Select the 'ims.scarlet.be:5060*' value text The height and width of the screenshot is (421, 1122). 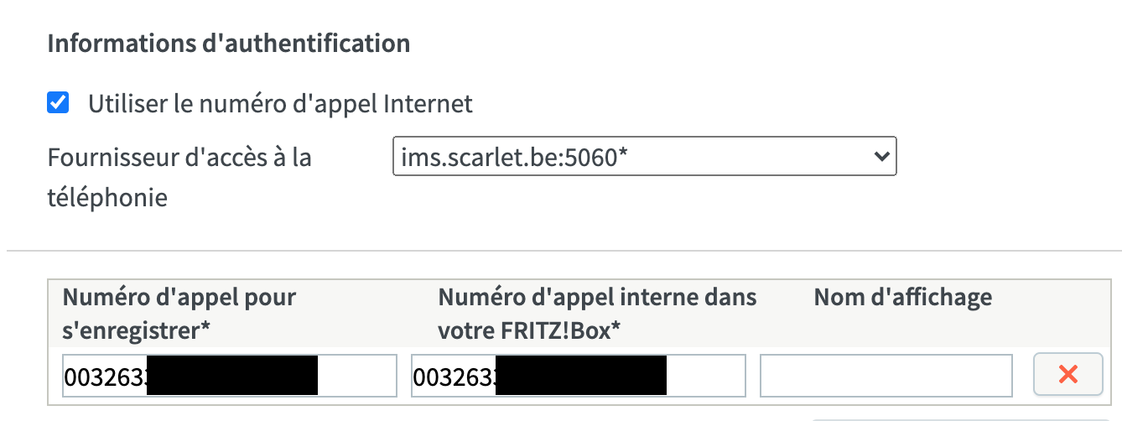[515, 156]
